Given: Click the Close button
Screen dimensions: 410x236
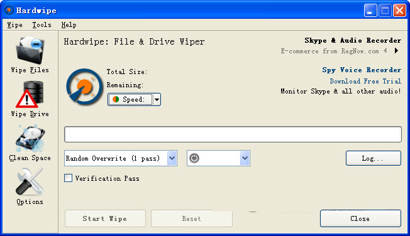Looking at the screenshot, I should (360, 218).
